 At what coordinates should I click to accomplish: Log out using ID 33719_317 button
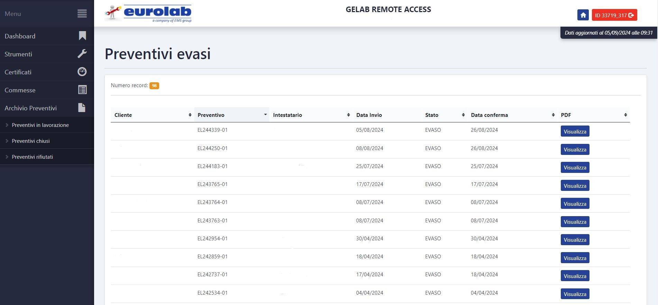[x=614, y=15]
